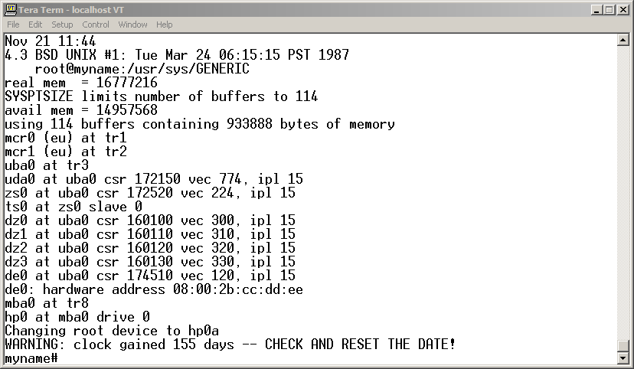Click the 'dz1 at uba0 csr 160110' line

(150, 234)
